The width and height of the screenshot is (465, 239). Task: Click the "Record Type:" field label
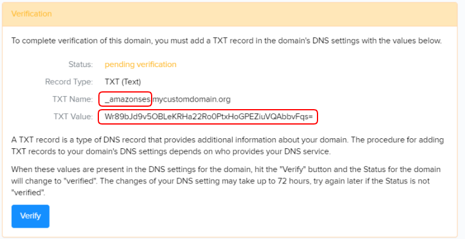click(x=69, y=81)
